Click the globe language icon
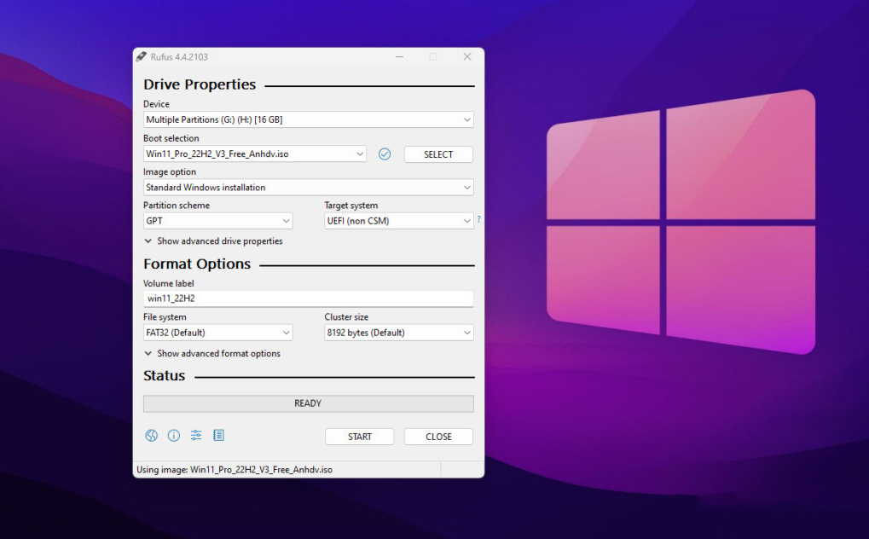Viewport: 869px width, 539px height. click(x=151, y=436)
